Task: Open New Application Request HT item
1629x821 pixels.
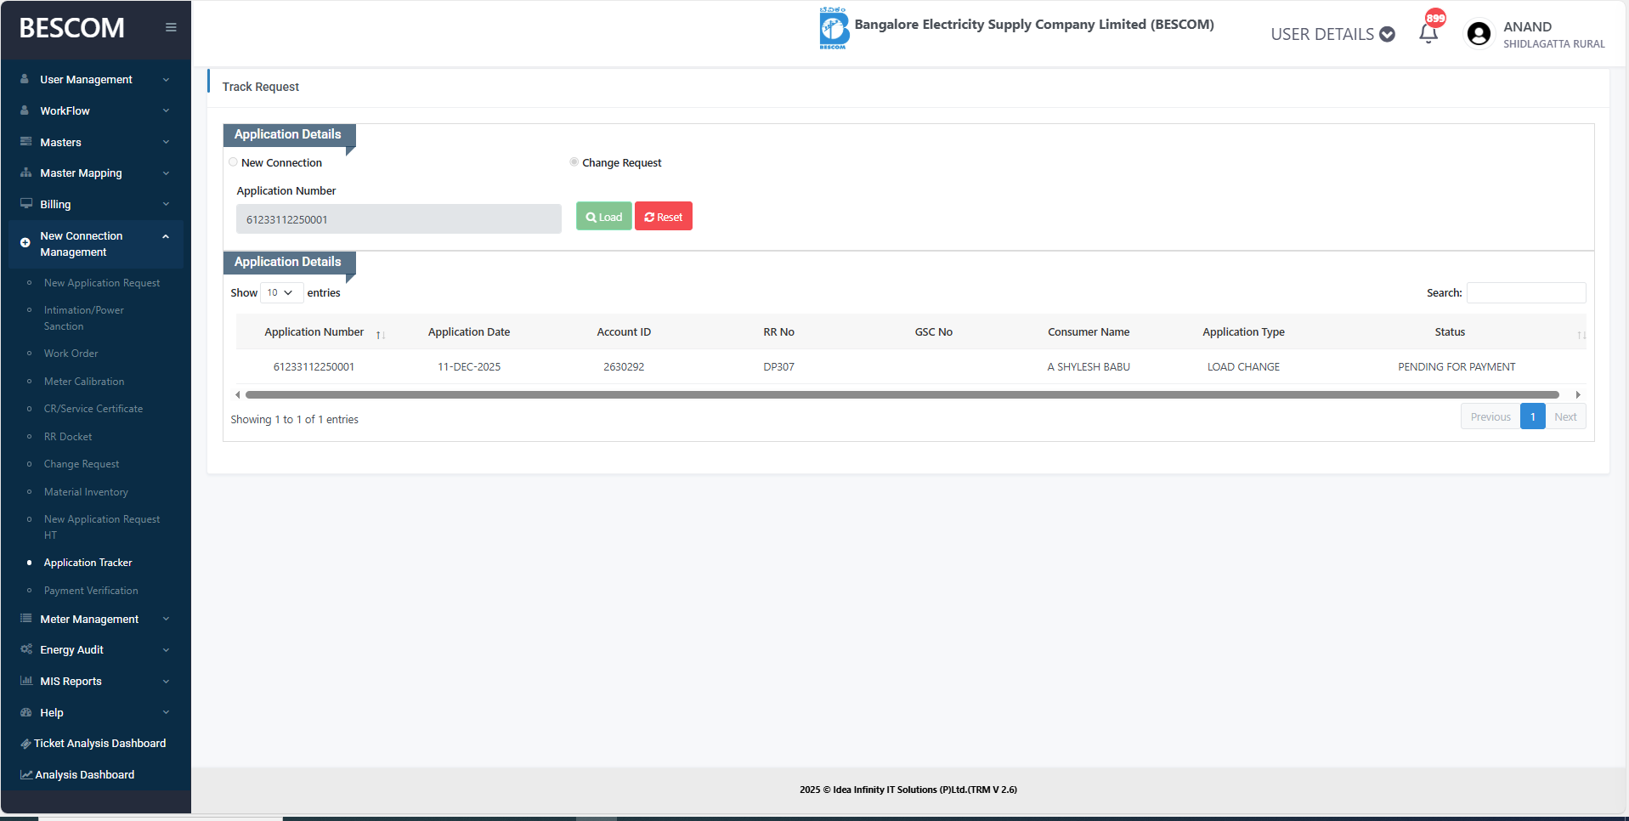Action: coord(102,527)
